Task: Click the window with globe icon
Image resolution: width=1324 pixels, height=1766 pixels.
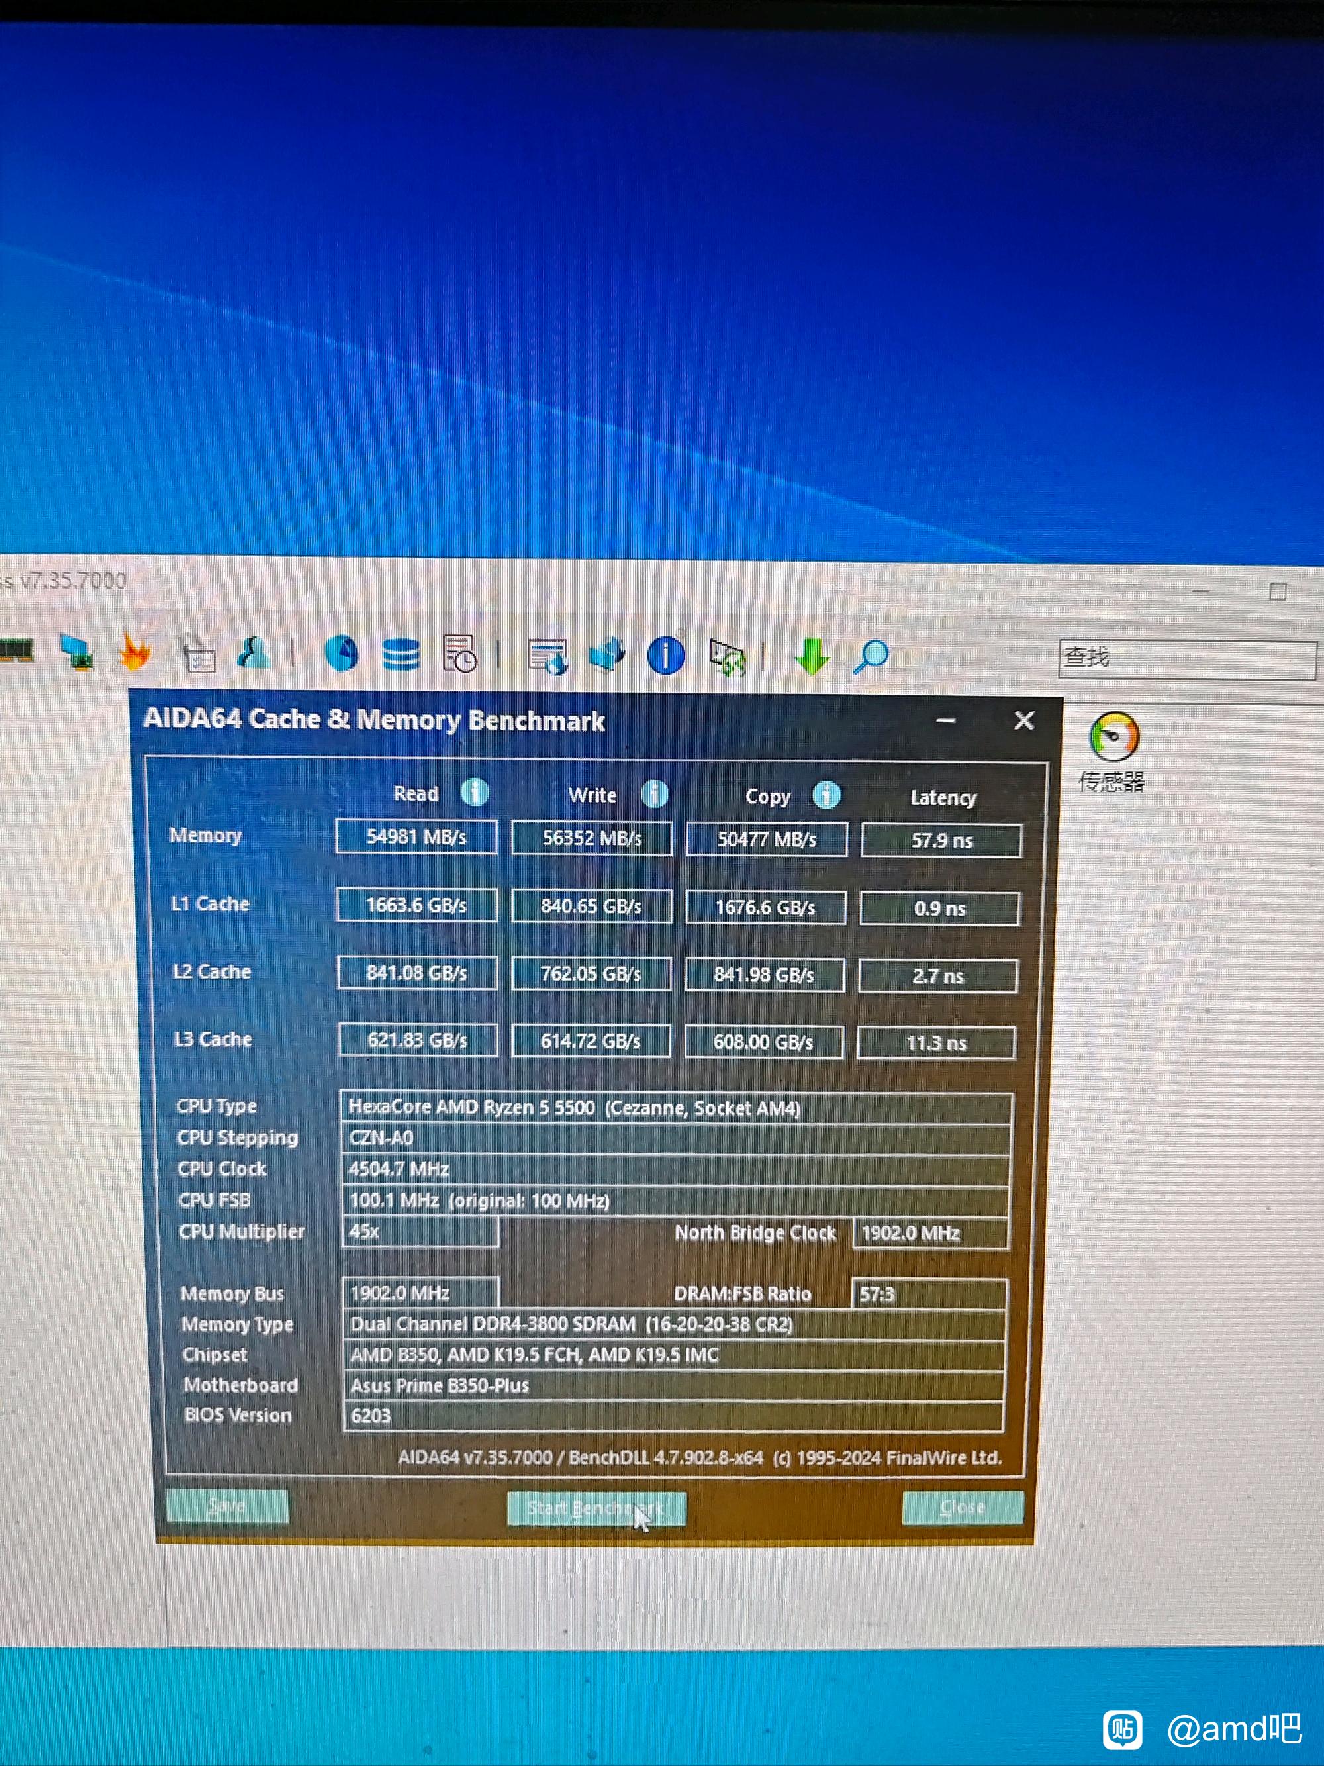Action: [547, 656]
